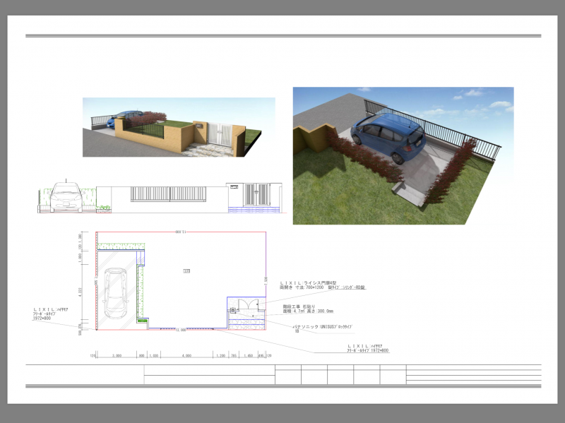The width and height of the screenshot is (565, 423).
Task: Click the stone steps area in the plan
Action: point(247,321)
